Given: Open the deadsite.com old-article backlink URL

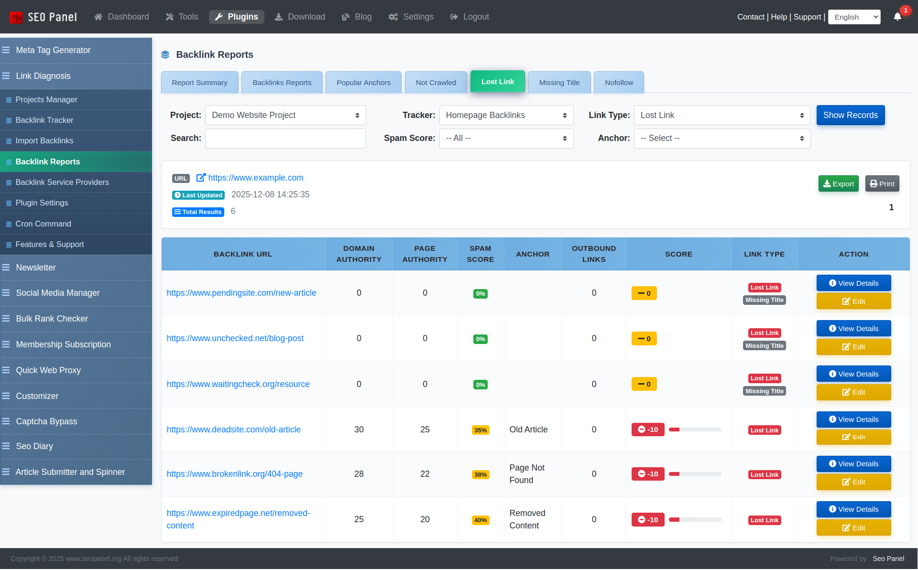Looking at the screenshot, I should point(233,430).
